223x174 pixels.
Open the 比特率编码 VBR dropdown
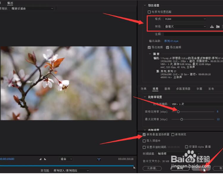tap(197, 104)
